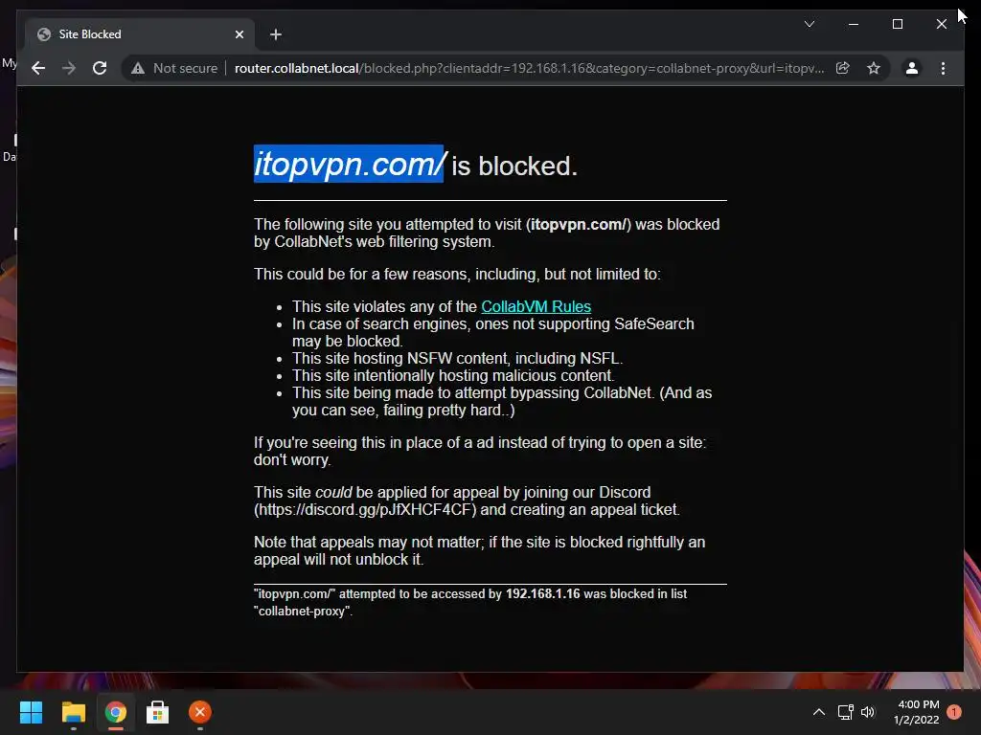Share this page via the share icon

[x=843, y=68]
